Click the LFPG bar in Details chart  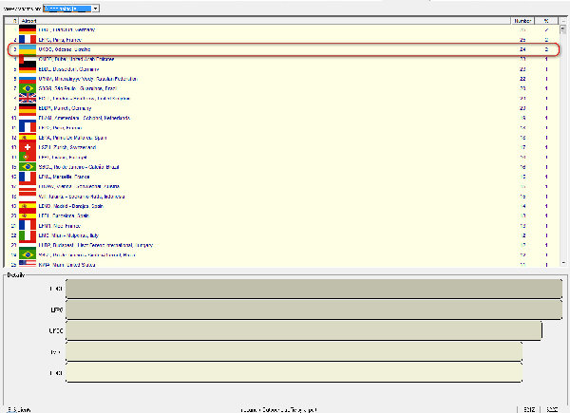pos(314,310)
